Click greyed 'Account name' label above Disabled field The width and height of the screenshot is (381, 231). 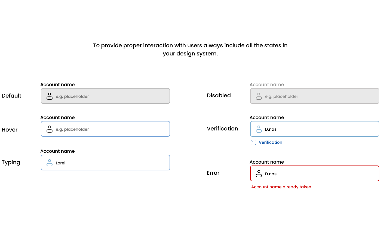tap(267, 85)
